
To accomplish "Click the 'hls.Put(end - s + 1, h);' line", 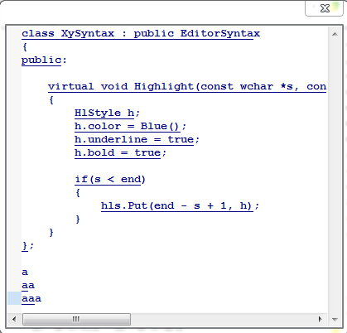I will click(x=180, y=206).
